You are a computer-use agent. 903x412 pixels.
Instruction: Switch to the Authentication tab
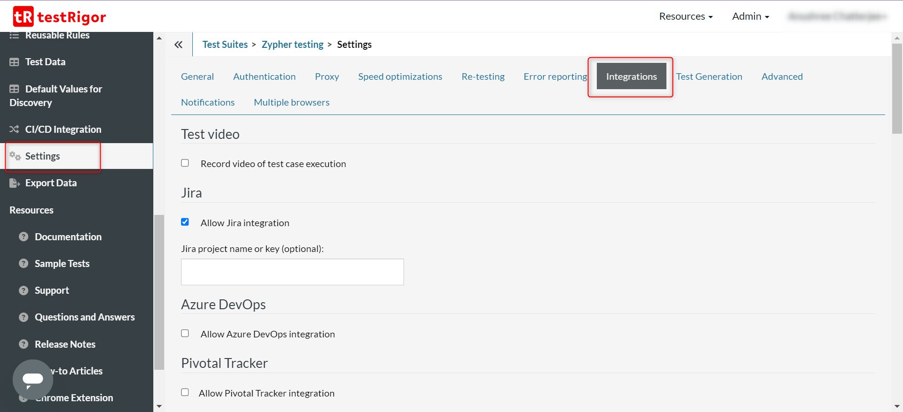pyautogui.click(x=264, y=76)
